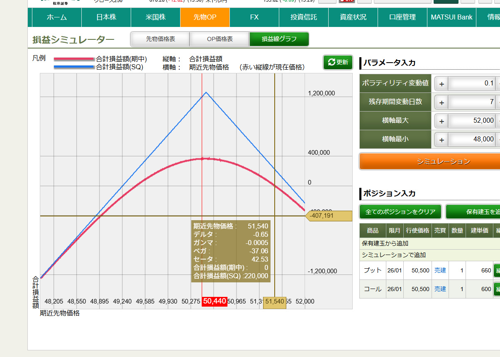Click 全てのポジションをクリア button
This screenshot has width=500, height=357.
(x=400, y=212)
